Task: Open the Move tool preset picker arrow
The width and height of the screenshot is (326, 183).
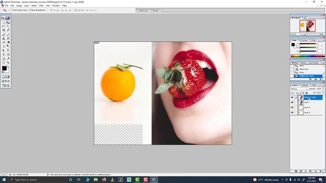Action: point(8,10)
